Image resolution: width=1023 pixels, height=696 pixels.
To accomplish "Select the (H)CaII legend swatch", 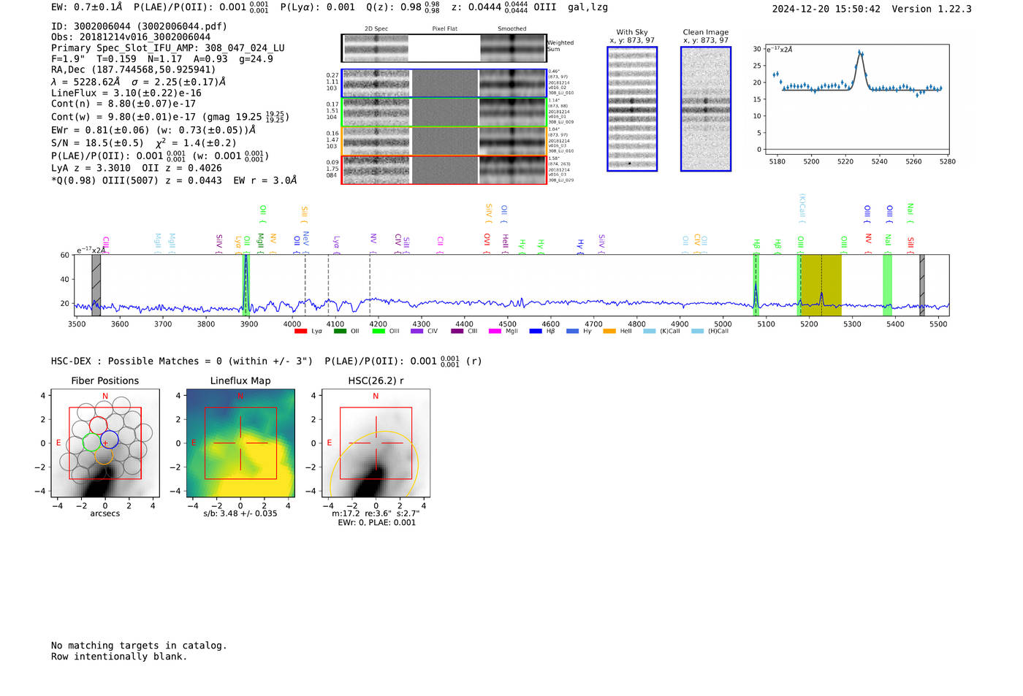I will (697, 332).
